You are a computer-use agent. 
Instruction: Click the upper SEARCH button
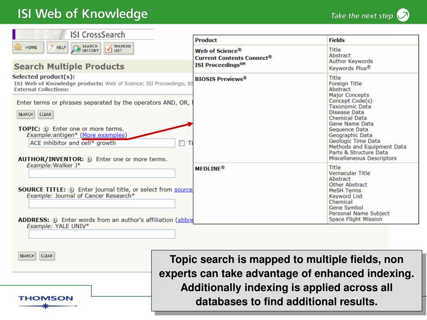(x=25, y=114)
